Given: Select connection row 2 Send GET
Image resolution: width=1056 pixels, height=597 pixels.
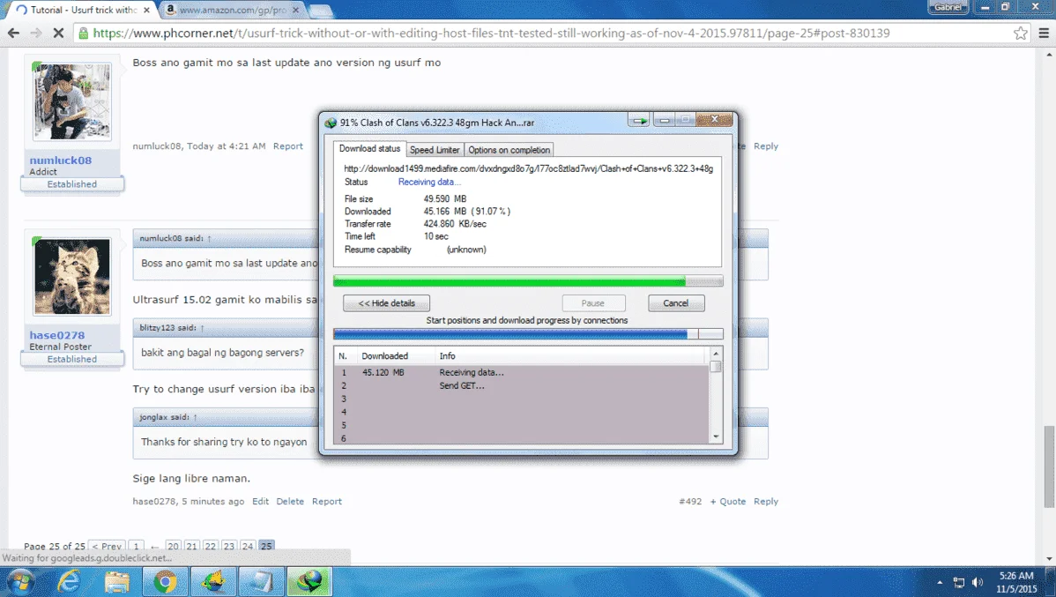Looking at the screenshot, I should (x=522, y=385).
